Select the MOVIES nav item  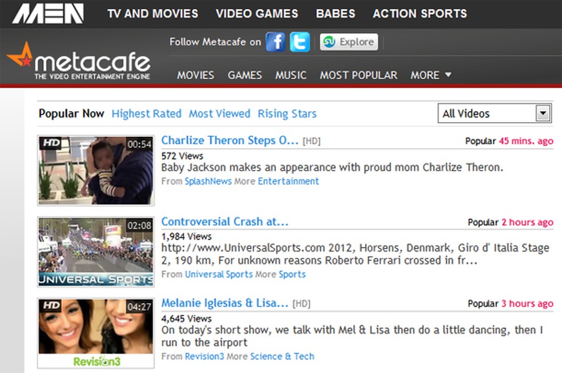195,75
